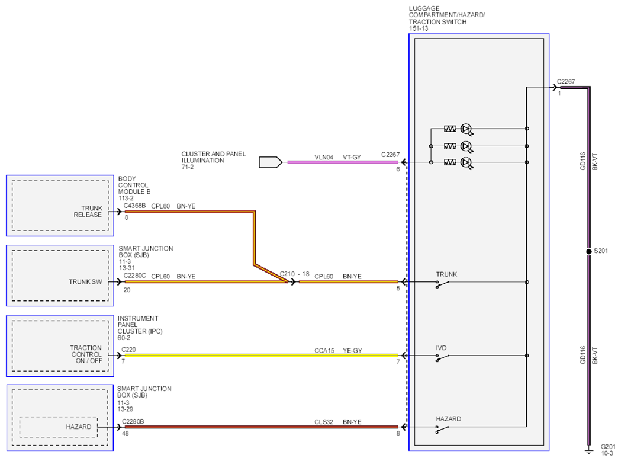The image size is (621, 461).
Task: Open the Body Control Module B box
Action: (x=60, y=206)
